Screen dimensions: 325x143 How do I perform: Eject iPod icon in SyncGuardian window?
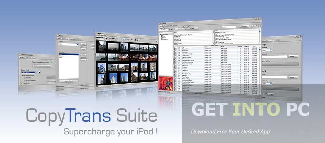(x=39, y=72)
